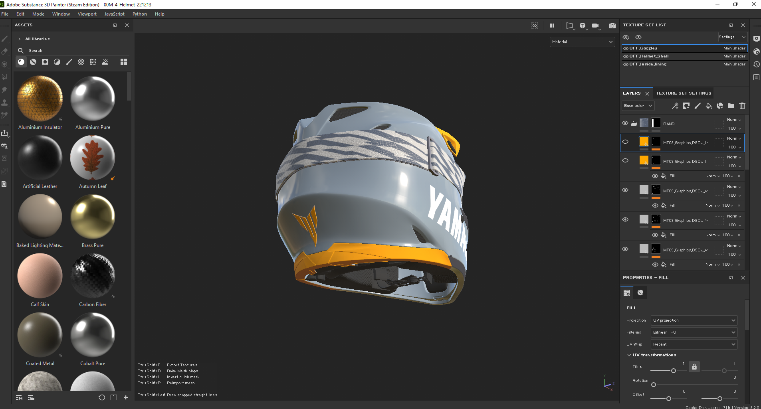This screenshot has height=409, width=761.
Task: Delete selected layer with trash icon
Action: click(742, 106)
